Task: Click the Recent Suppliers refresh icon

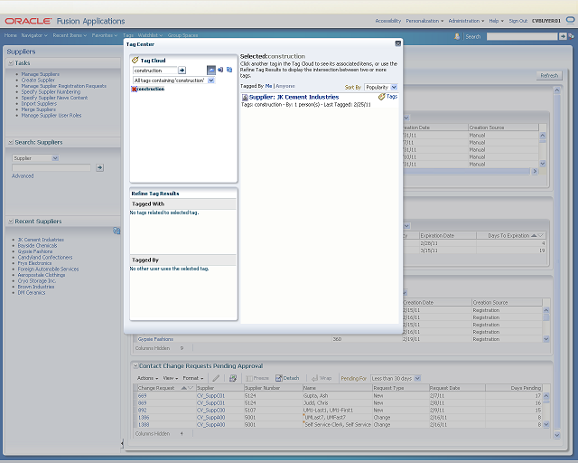Action: (117, 231)
